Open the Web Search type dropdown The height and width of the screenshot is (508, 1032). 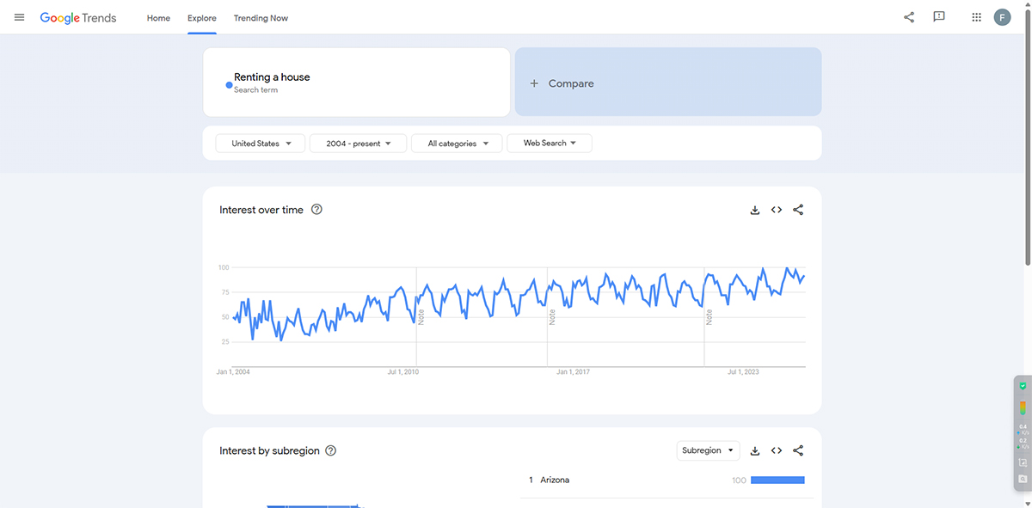[x=550, y=144]
